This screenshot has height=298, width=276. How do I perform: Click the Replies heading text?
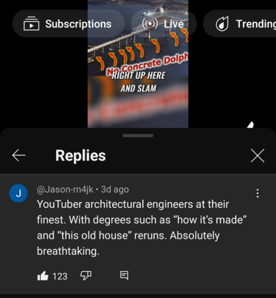(x=81, y=156)
